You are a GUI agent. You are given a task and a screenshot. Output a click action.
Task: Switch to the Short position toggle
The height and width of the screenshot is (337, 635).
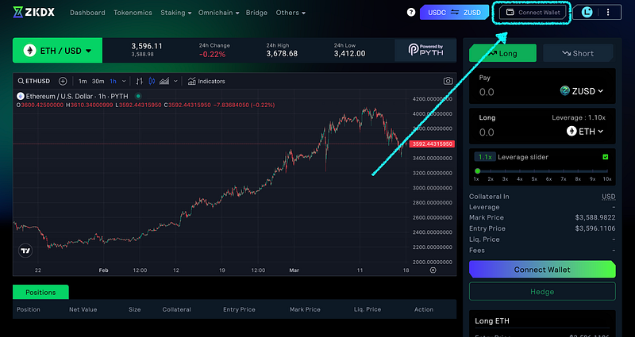(x=578, y=53)
